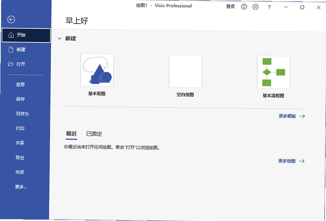Switch to the 最近 tab
The width and height of the screenshot is (326, 221).
pos(71,134)
